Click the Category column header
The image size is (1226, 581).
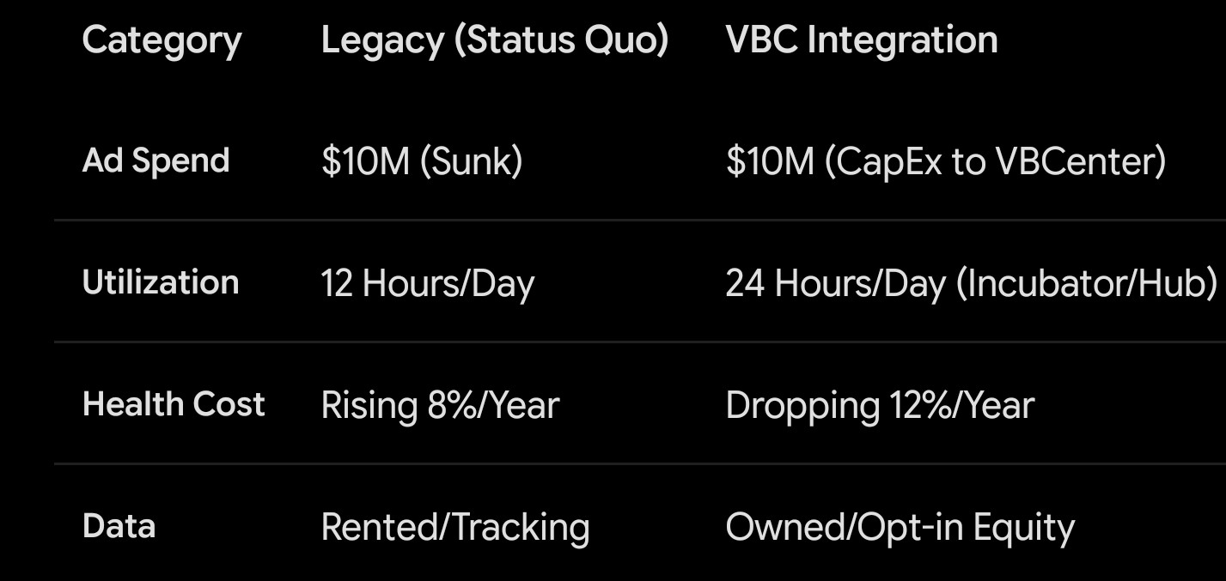tap(162, 41)
